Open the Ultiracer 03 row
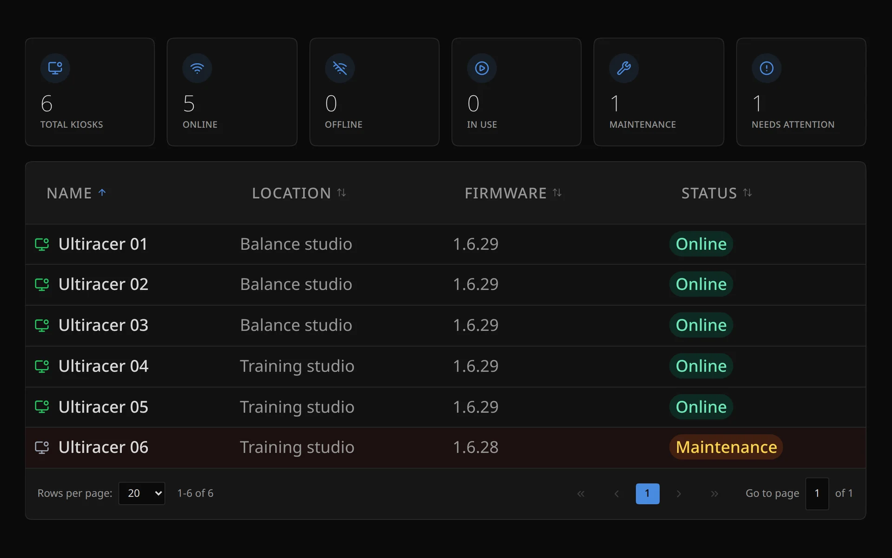The height and width of the screenshot is (558, 892). 446,325
